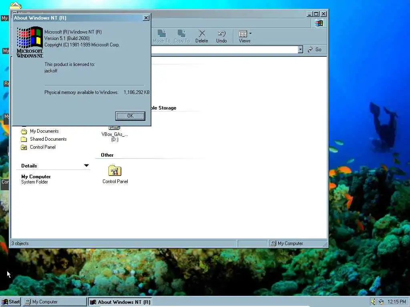Confirm the About dialog with OK

130,116
